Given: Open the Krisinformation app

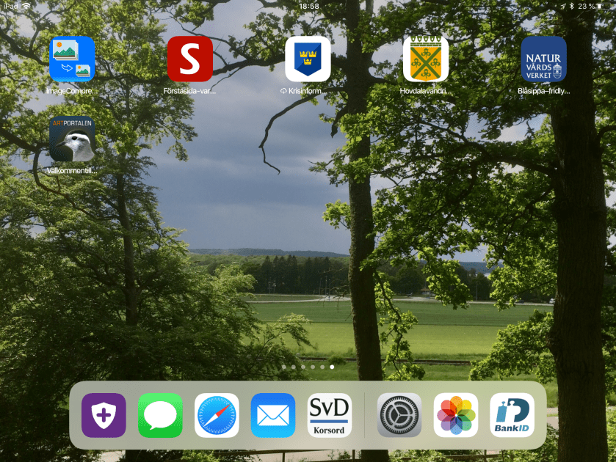Looking at the screenshot, I should (x=308, y=59).
